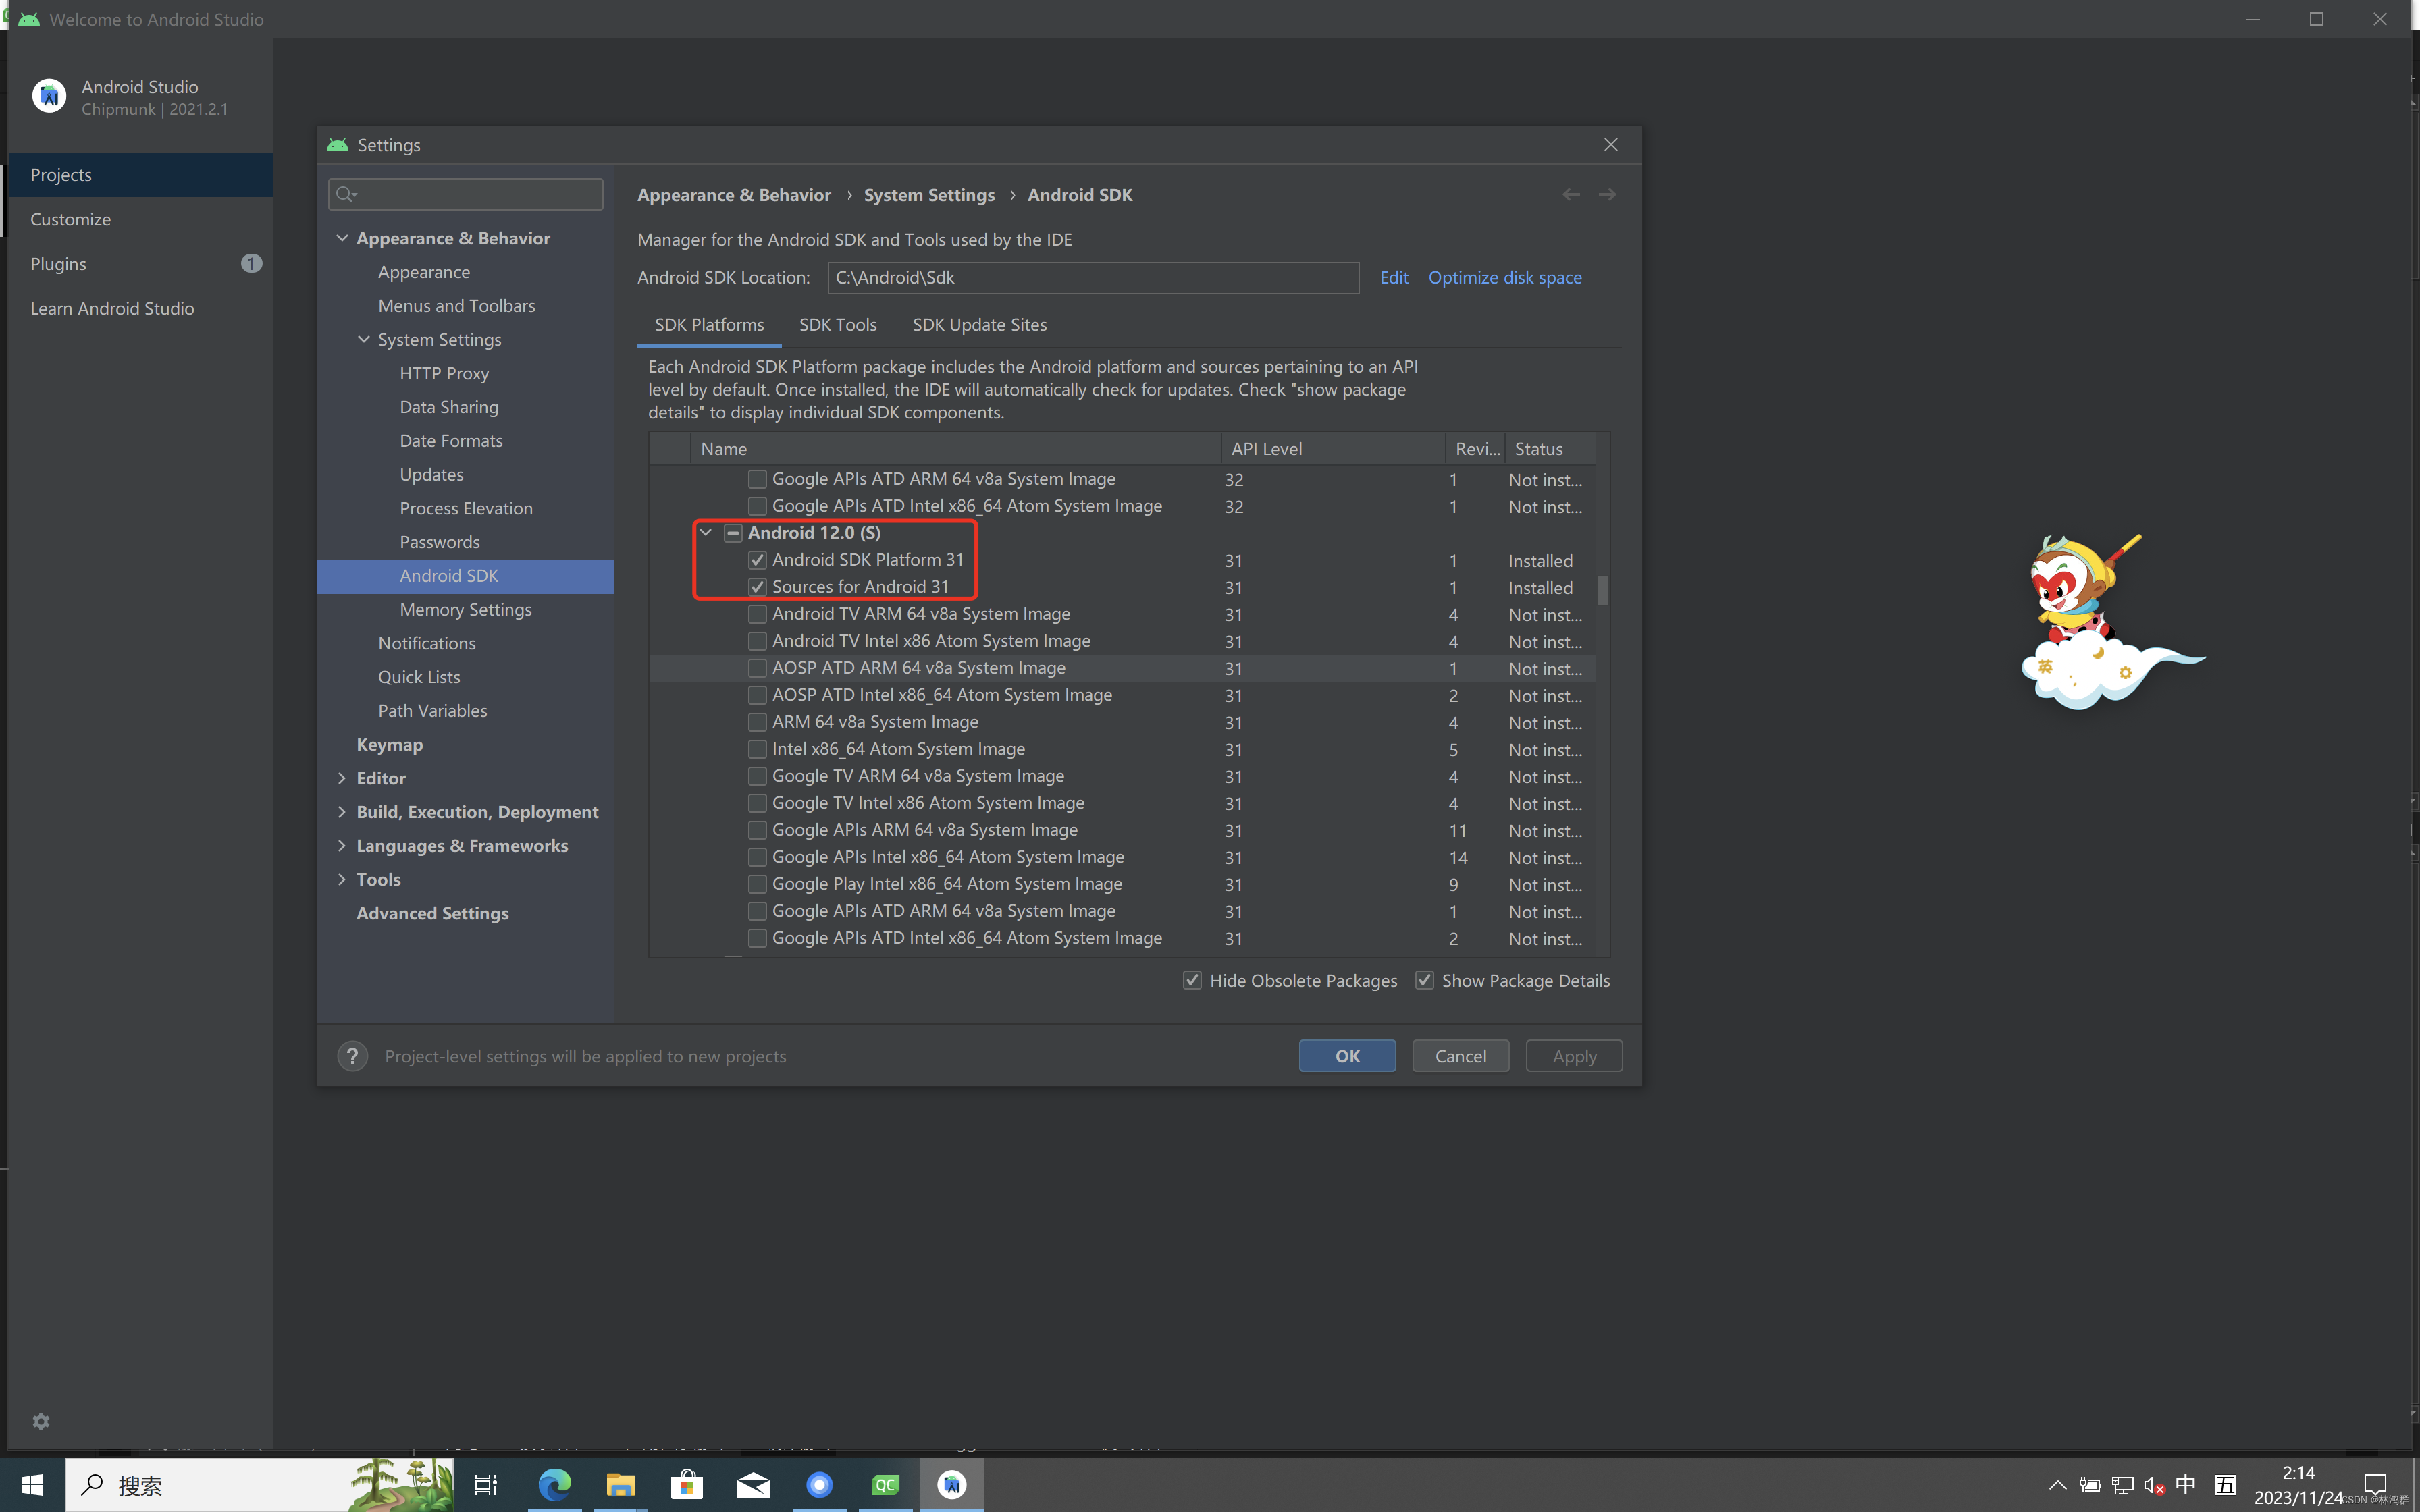Click the Name column header
Viewport: 2420px width, 1512px height.
pos(955,449)
